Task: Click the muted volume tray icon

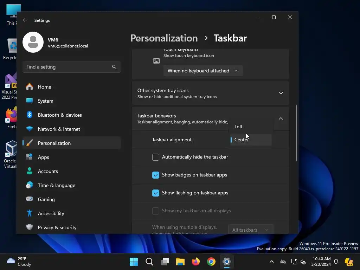Action: coord(303,262)
